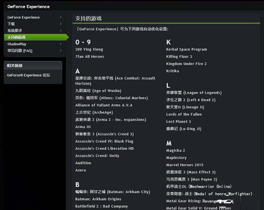Open Age of Wushu game entry
The image size is (264, 210).
(x=98, y=91)
